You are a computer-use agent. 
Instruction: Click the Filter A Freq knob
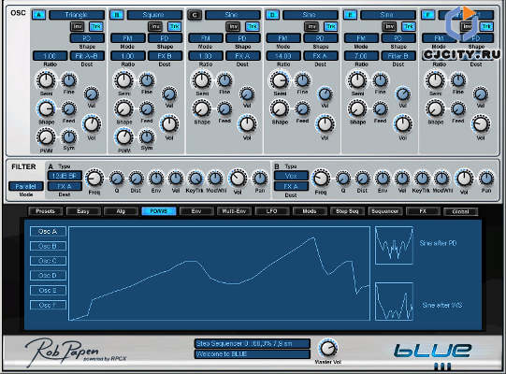point(94,179)
